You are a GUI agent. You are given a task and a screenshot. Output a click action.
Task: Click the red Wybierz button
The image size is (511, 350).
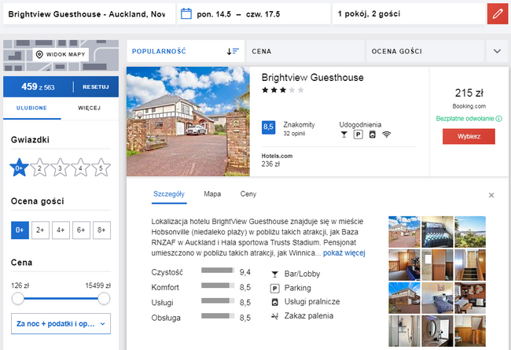point(469,136)
